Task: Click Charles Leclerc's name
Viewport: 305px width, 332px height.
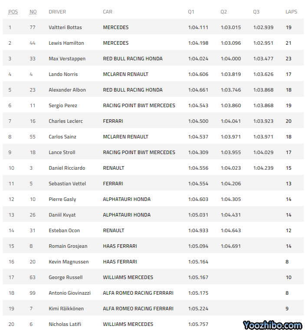Action: (66, 121)
